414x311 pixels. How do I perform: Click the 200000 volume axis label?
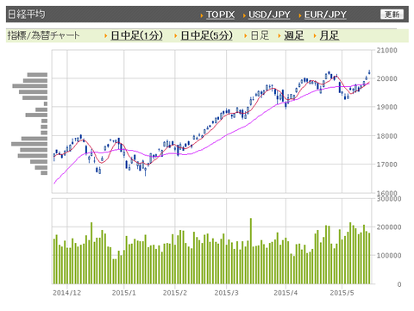[x=389, y=227]
